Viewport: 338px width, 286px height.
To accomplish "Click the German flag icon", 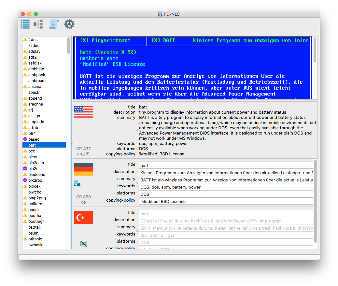I will [x=84, y=169].
